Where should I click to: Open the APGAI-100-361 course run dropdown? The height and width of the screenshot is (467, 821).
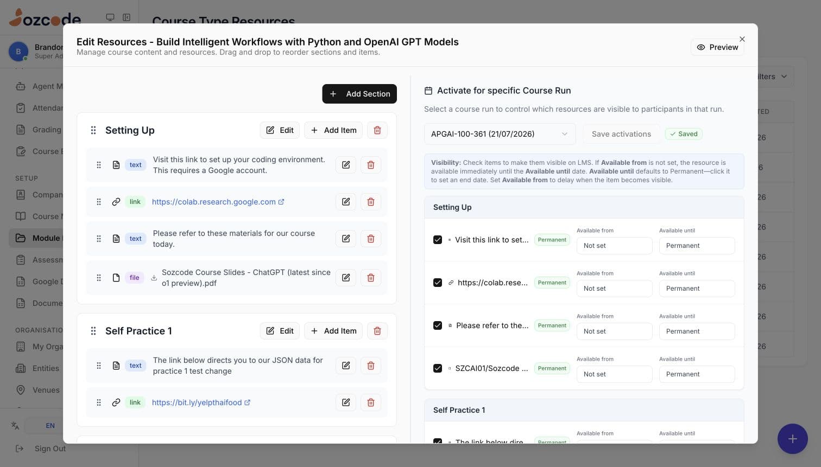(500, 134)
